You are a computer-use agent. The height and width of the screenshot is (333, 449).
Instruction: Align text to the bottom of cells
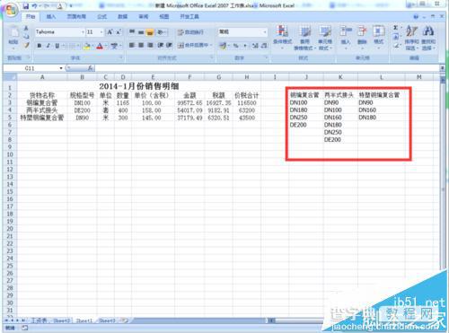pos(150,32)
